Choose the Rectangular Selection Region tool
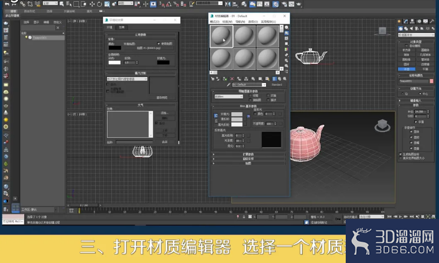The width and height of the screenshot is (439, 263). [x=76, y=4]
